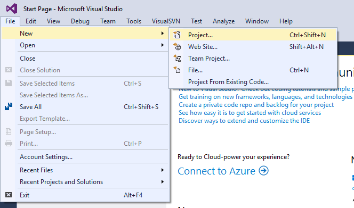Open the Test menu
Image resolution: width=354 pixels, height=208 pixels.
coord(196,21)
